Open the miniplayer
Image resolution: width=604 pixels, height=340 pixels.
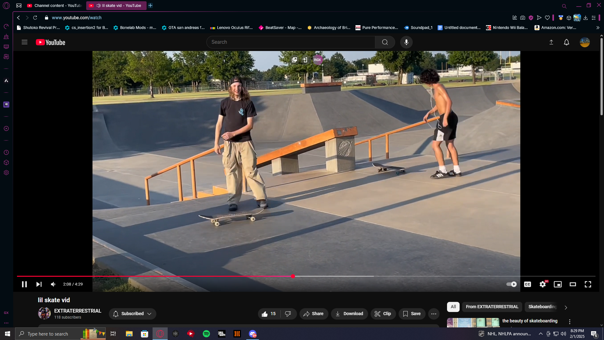(557, 284)
